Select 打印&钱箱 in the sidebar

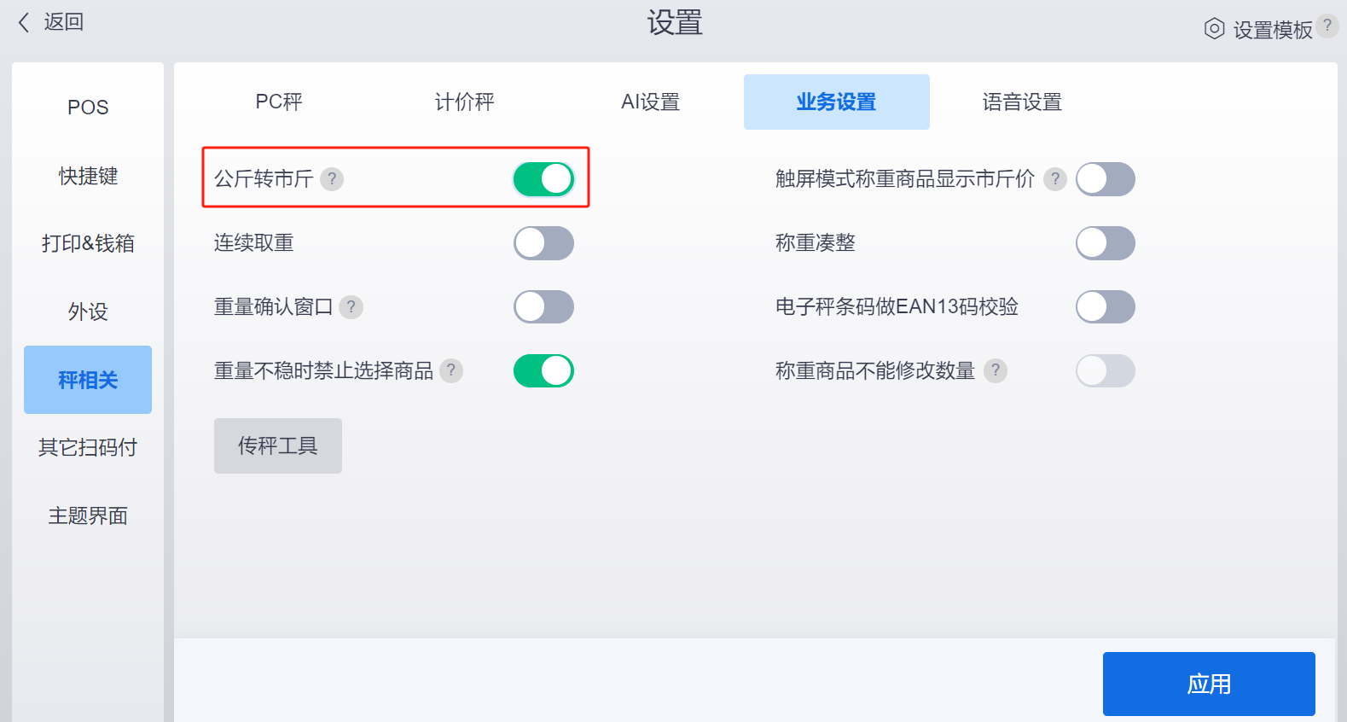tap(88, 243)
